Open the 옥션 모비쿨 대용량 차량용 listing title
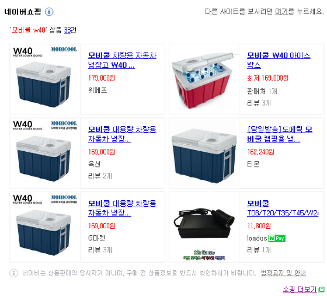Screen dimensions: 327x296 pos(122,134)
